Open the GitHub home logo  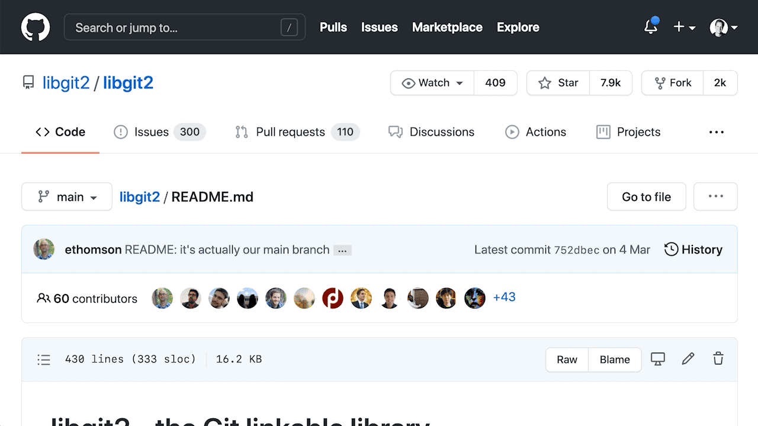coord(36,27)
